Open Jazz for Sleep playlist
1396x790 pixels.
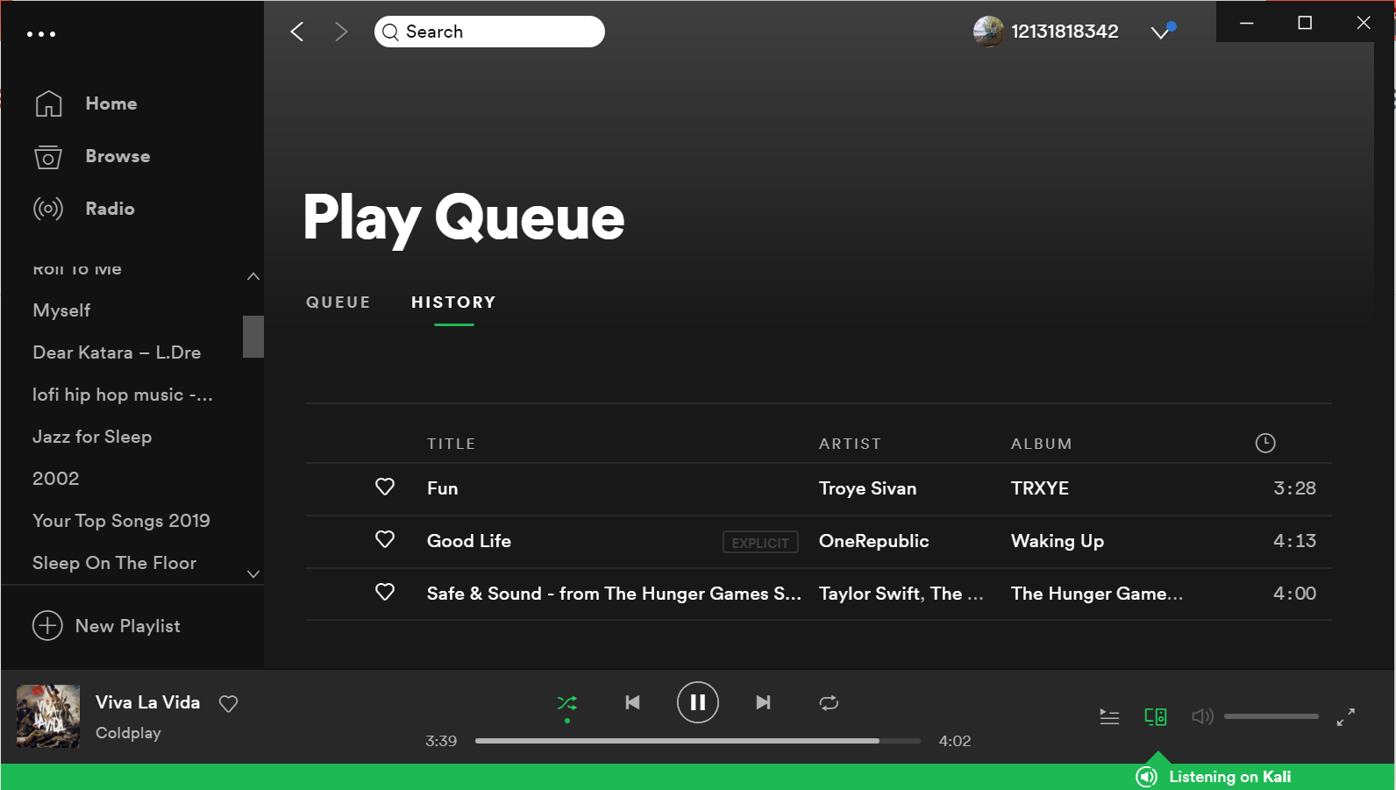coord(92,437)
